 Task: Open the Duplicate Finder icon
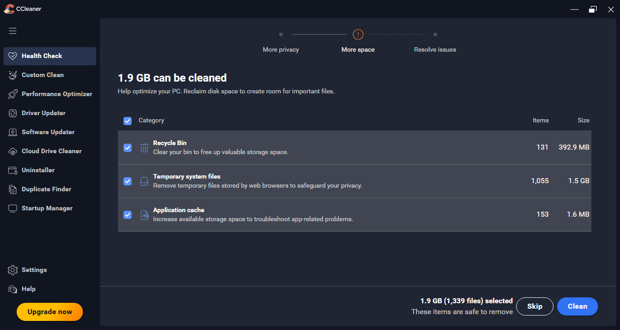tap(13, 189)
